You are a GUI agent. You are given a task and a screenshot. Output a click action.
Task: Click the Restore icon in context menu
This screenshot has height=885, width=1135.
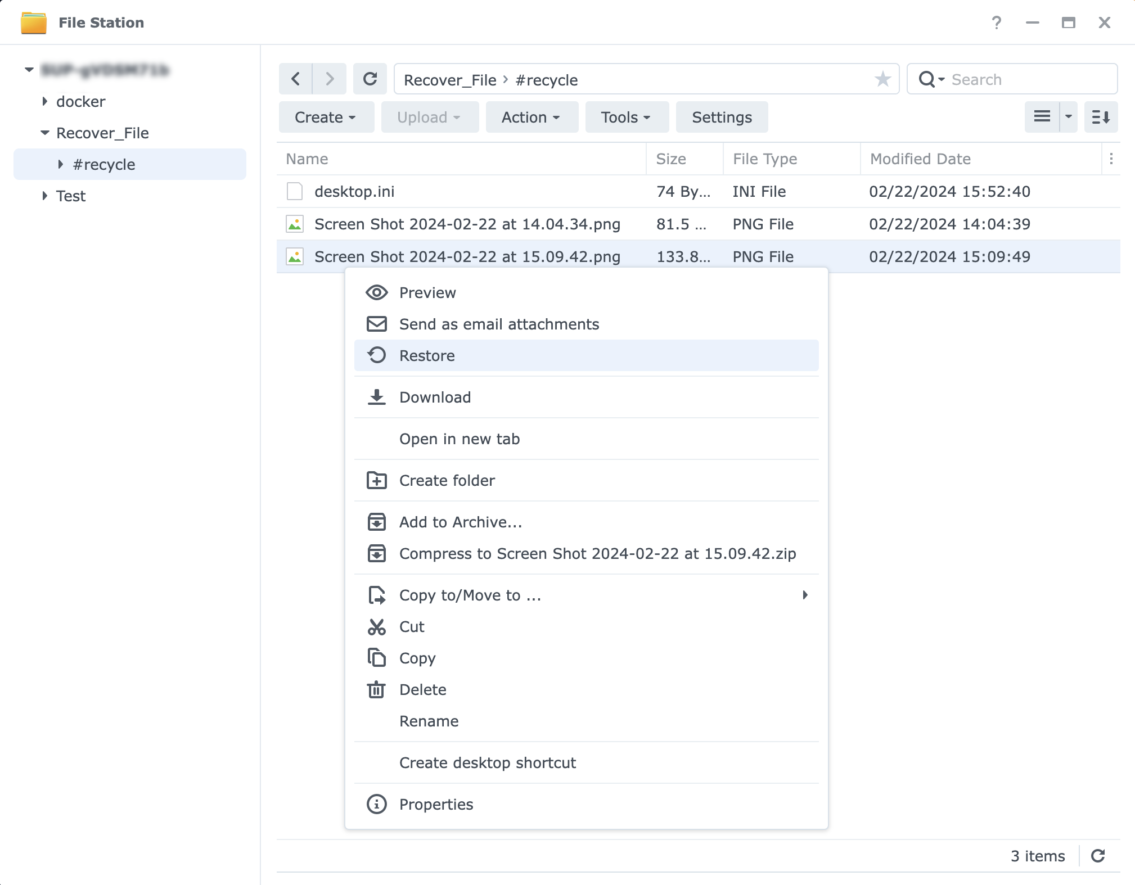(377, 355)
